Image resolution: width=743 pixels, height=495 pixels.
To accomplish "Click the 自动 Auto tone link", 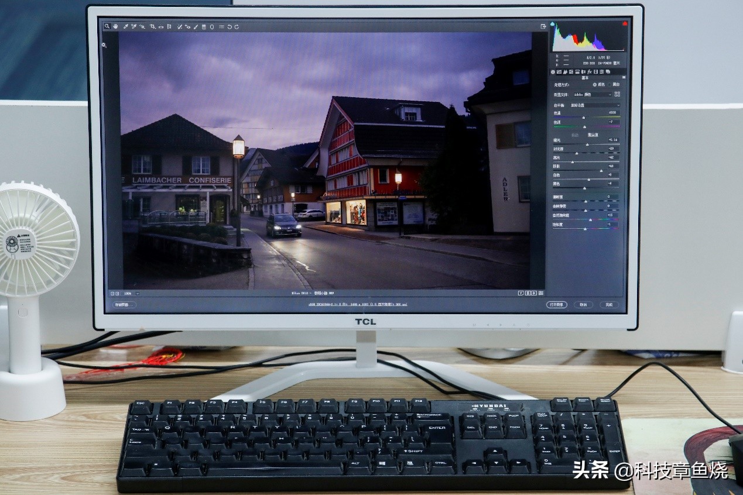I will pos(575,135).
